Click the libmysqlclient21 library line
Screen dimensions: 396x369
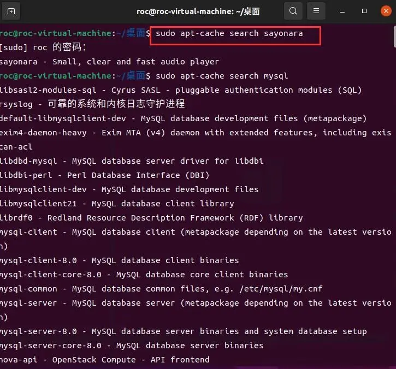(x=117, y=204)
